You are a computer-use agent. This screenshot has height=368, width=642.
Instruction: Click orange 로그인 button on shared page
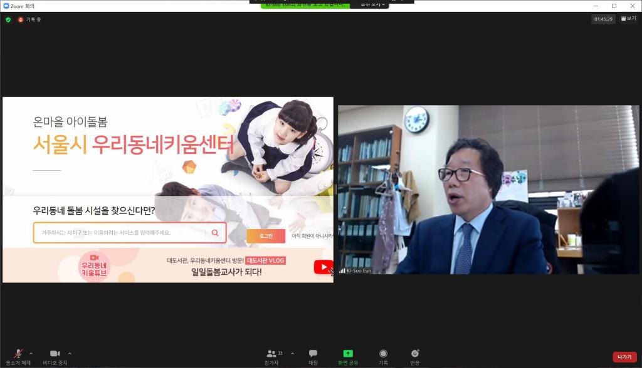266,236
